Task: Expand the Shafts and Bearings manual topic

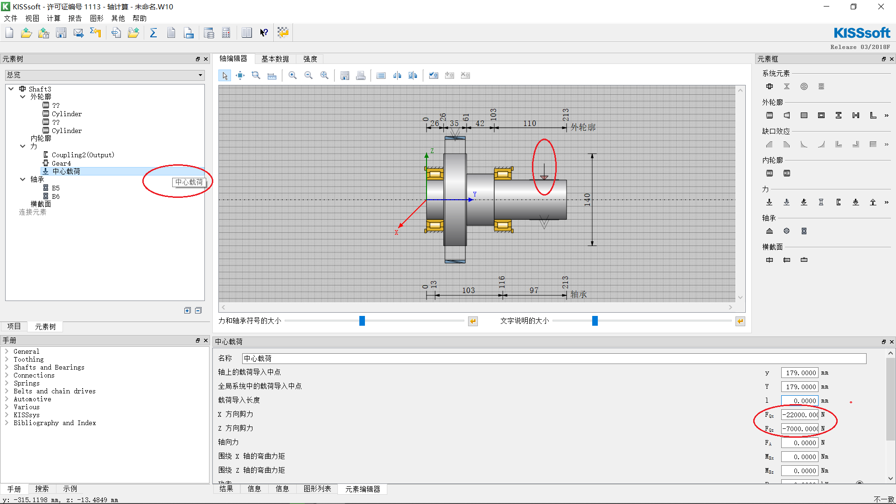Action: pyautogui.click(x=7, y=367)
